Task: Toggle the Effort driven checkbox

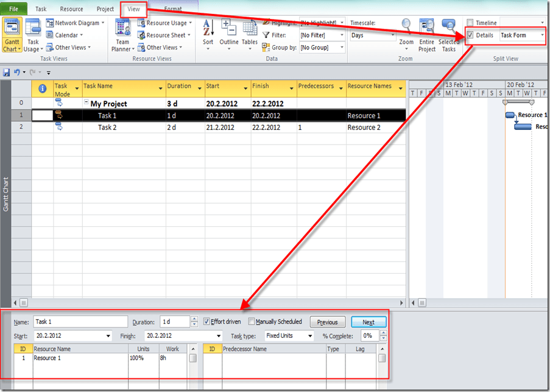Action: pyautogui.click(x=206, y=322)
